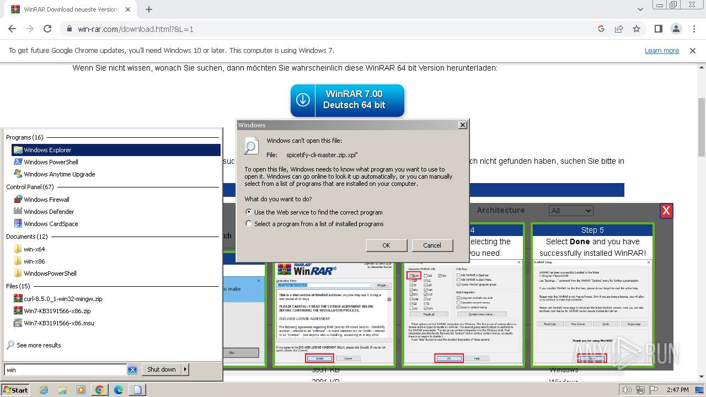Click the Shut down button
706x397 pixels.
pos(162,369)
